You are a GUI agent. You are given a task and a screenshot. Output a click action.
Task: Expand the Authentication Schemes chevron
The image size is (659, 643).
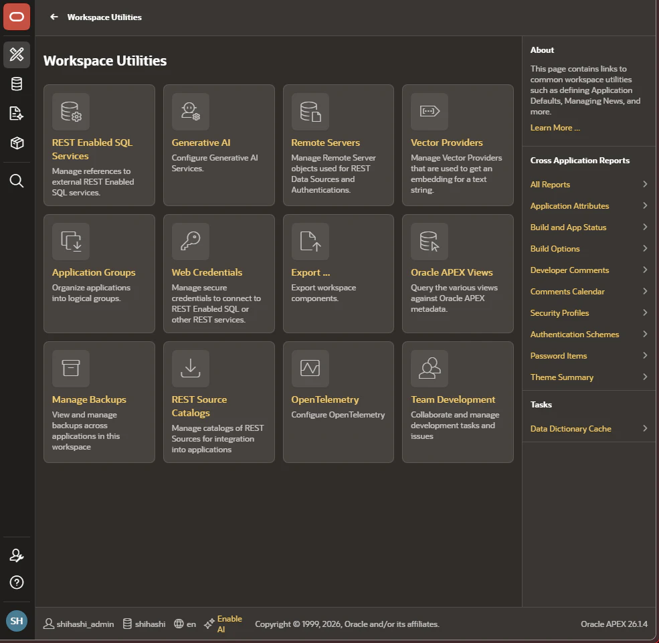[645, 334]
